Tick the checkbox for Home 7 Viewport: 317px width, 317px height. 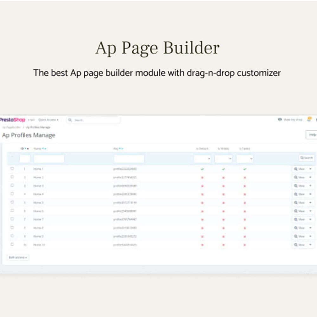point(12,219)
